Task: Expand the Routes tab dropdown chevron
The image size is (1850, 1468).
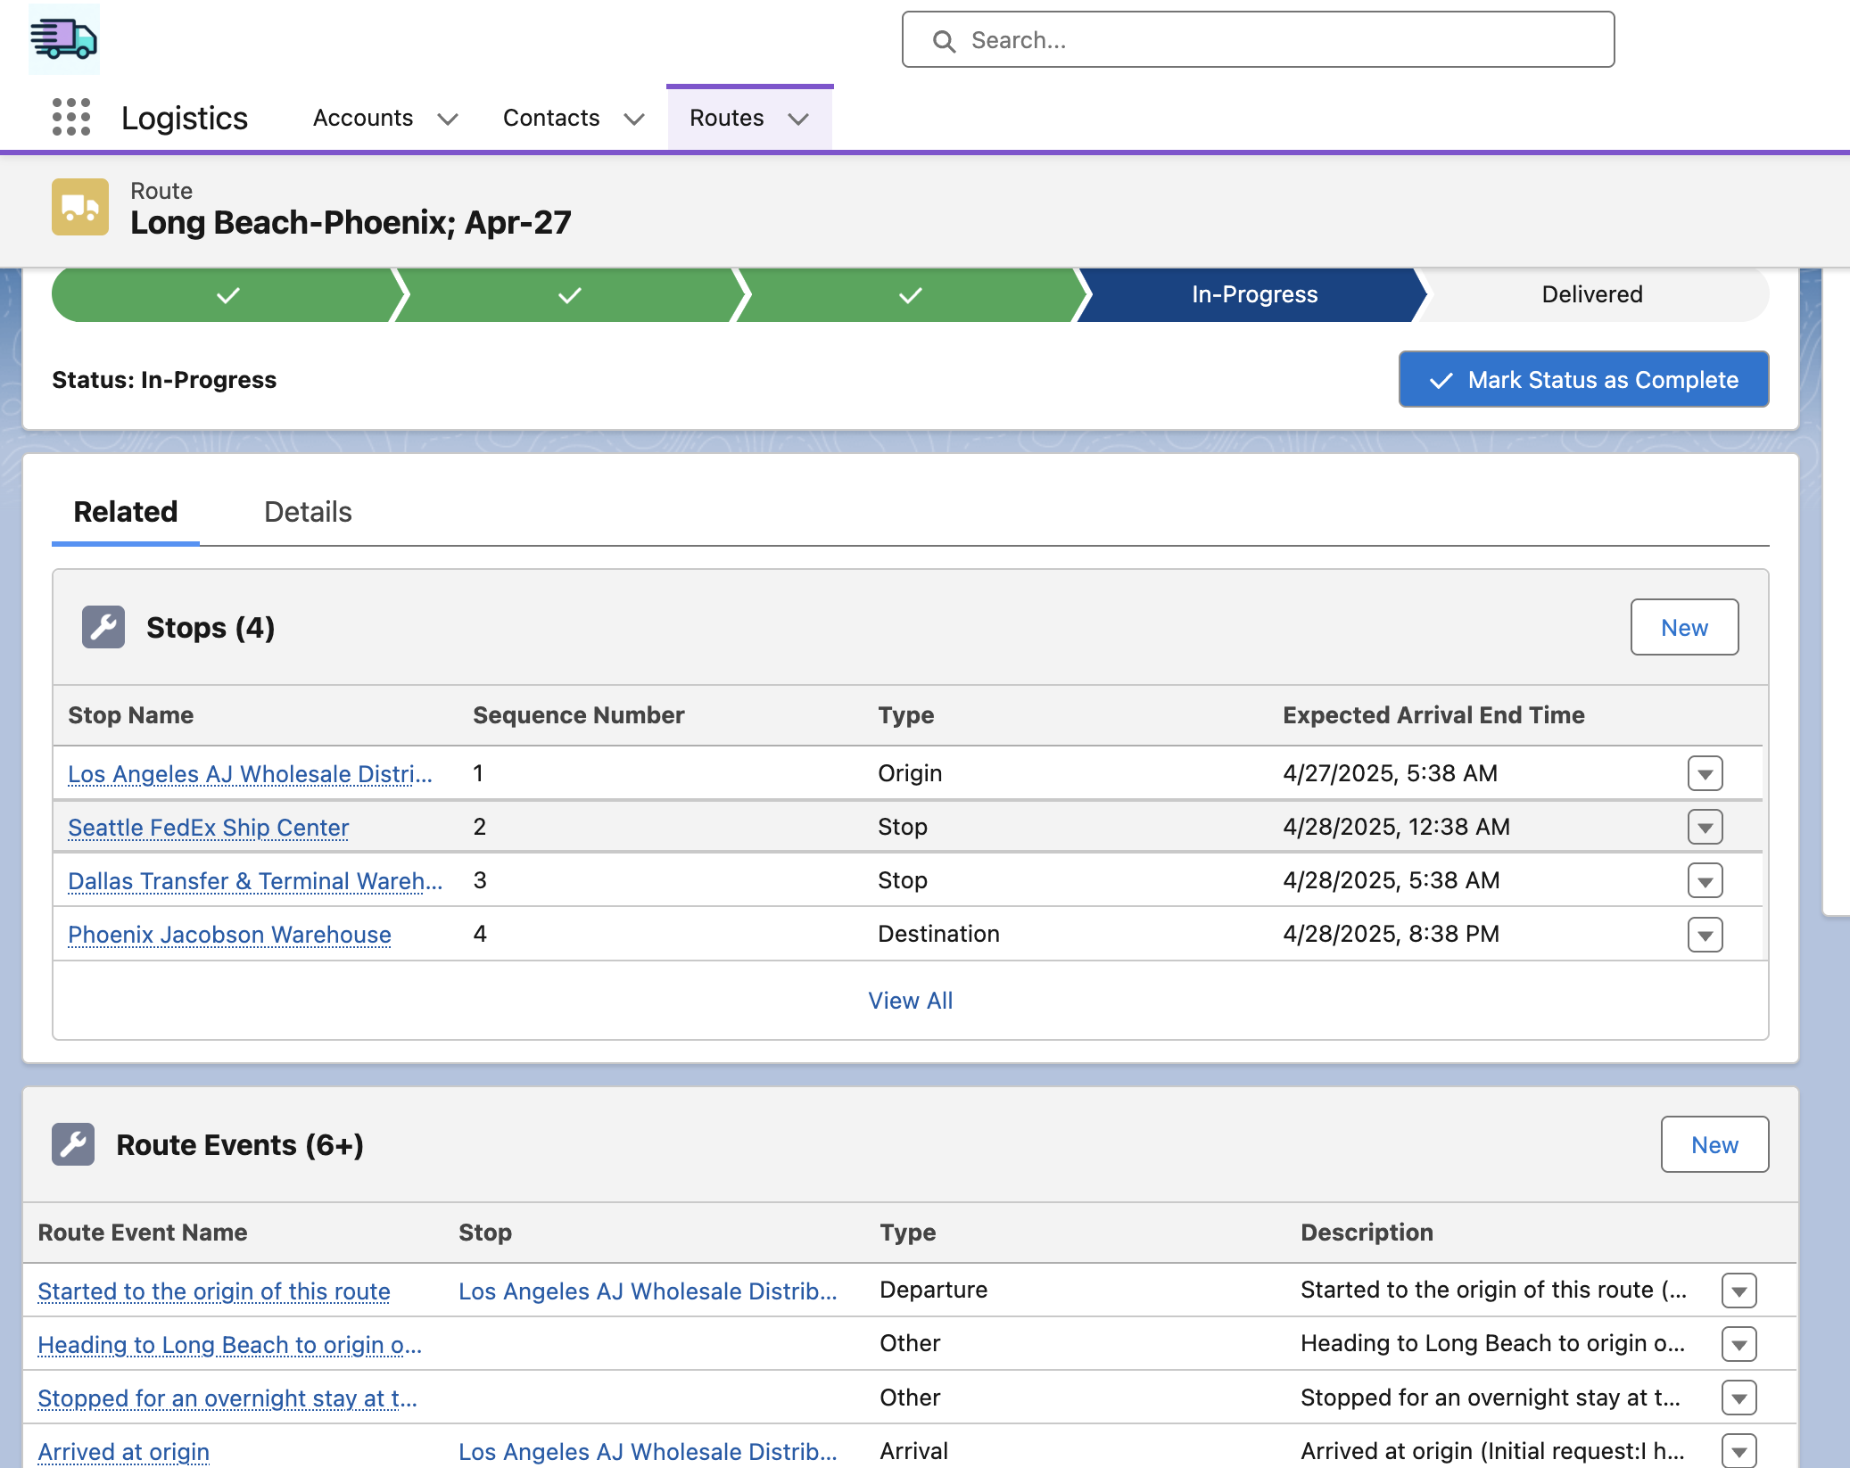Action: tap(798, 119)
